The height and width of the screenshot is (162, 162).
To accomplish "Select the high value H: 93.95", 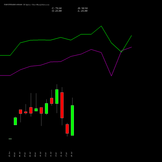I will [x=83, y=8].
